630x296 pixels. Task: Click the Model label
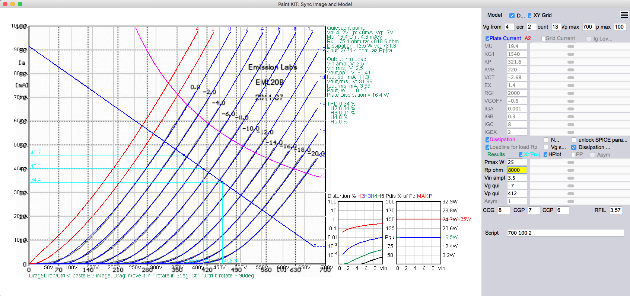pyautogui.click(x=494, y=15)
